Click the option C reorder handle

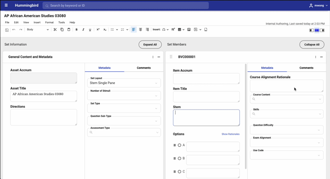coord(174,172)
